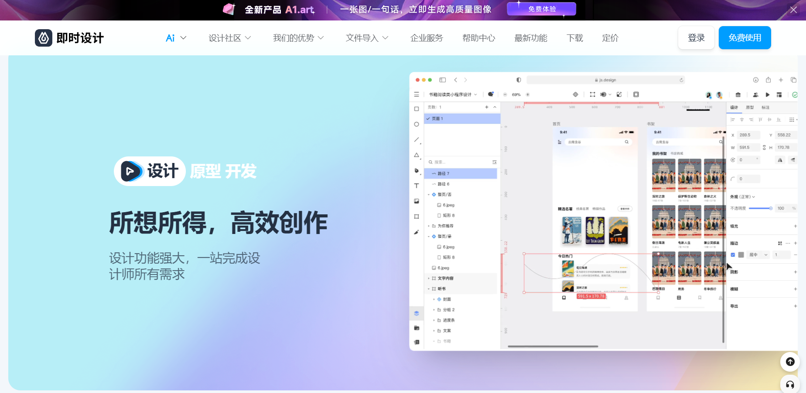Collapse the pages list chevron

pos(495,107)
